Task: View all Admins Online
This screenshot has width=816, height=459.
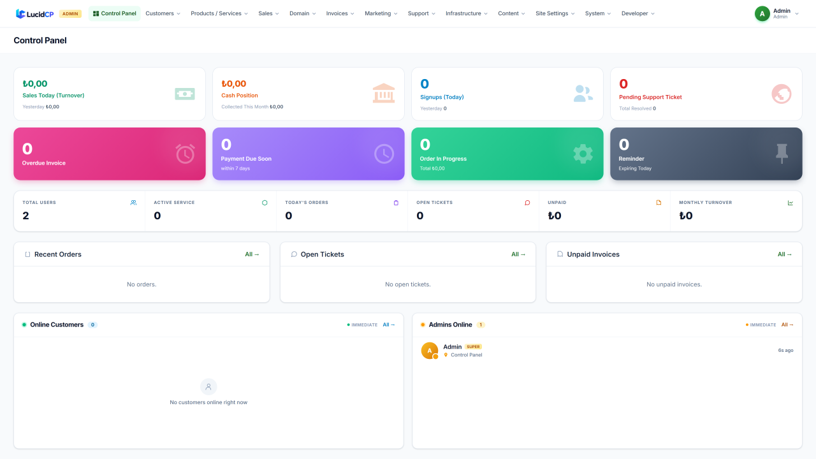Action: click(x=787, y=324)
